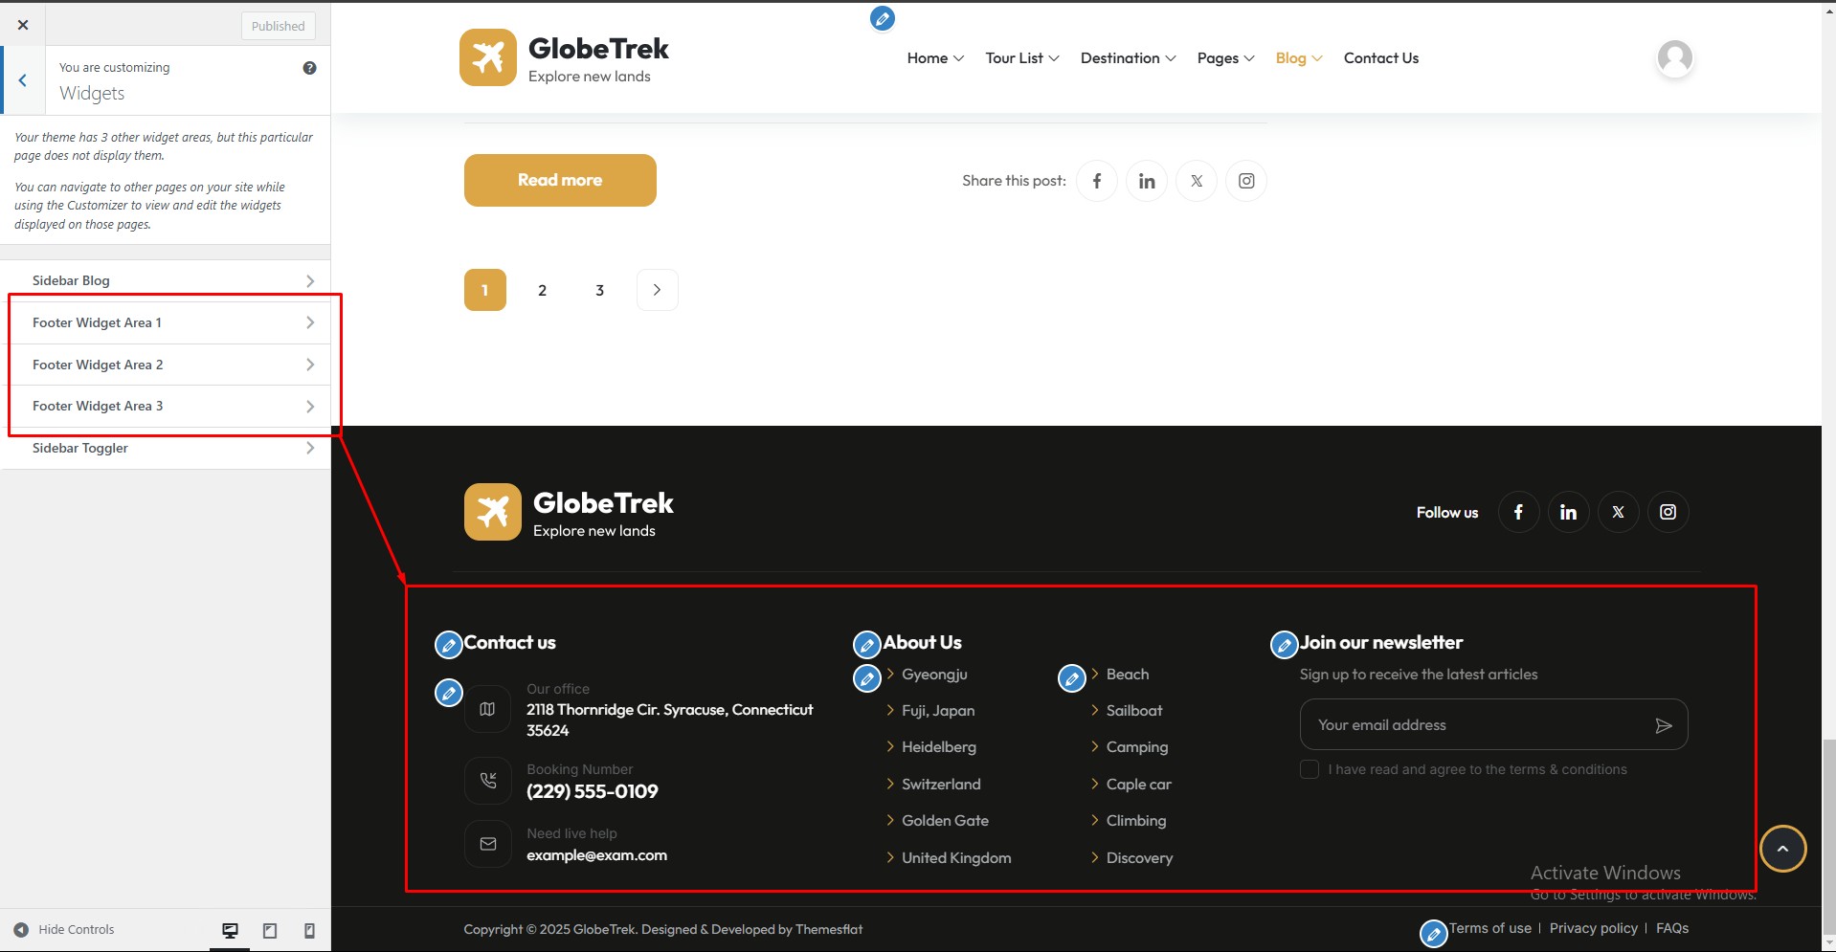Click the scroll-to-top circle button
Viewport: 1836px width, 952px height.
point(1782,849)
